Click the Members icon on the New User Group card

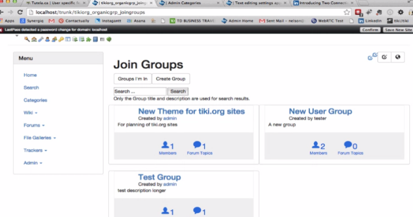[x=318, y=148]
